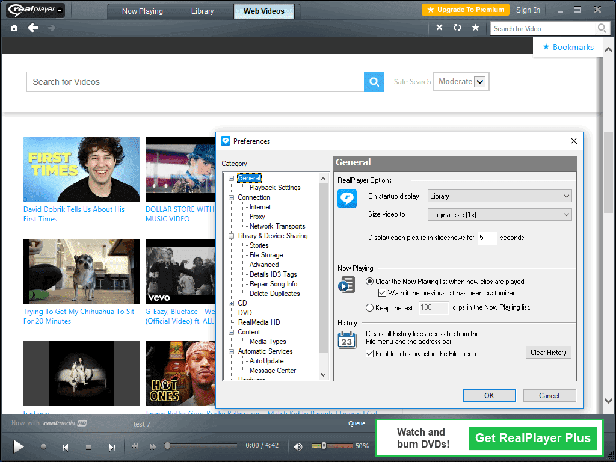Toggle Enable a history list checkbox

coord(369,354)
